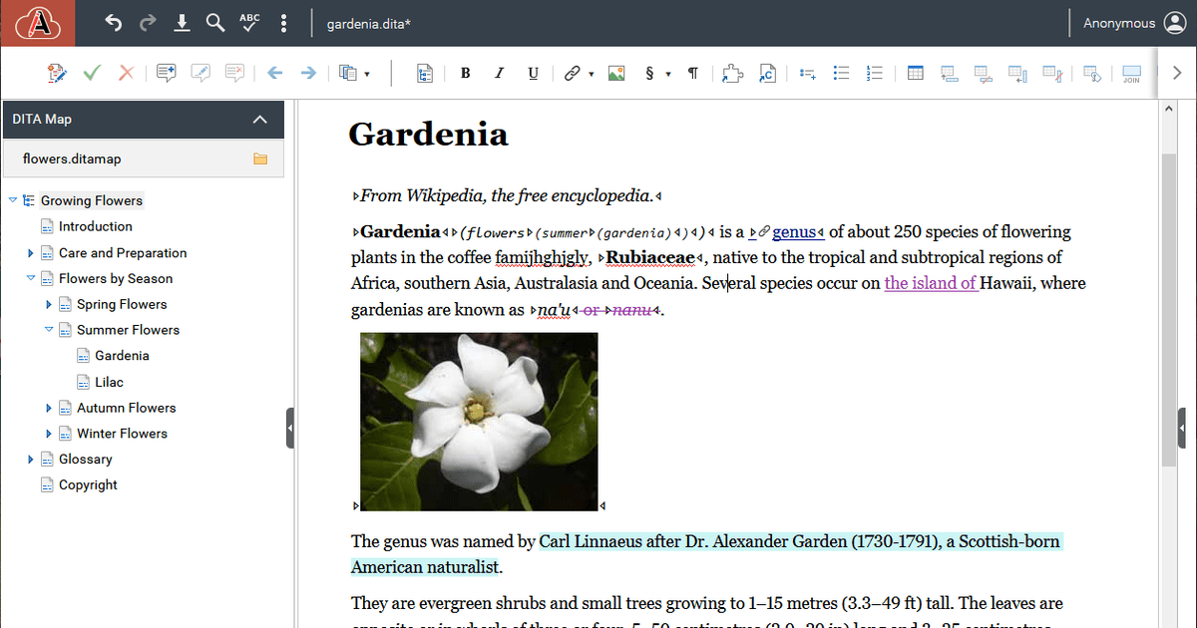Click the island of link

930,282
